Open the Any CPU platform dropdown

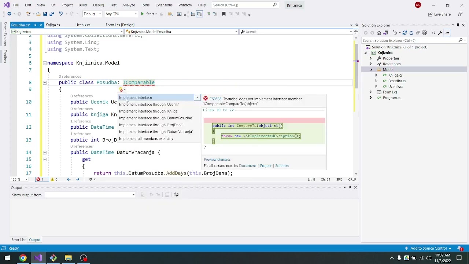tap(121, 14)
